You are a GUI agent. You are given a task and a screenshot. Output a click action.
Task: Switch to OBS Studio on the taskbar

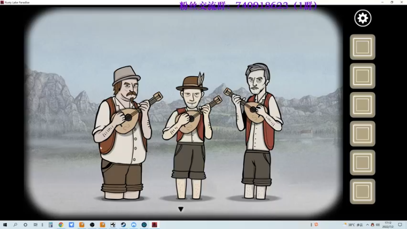92,224
